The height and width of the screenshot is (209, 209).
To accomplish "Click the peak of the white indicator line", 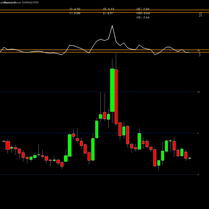I will (112, 26).
